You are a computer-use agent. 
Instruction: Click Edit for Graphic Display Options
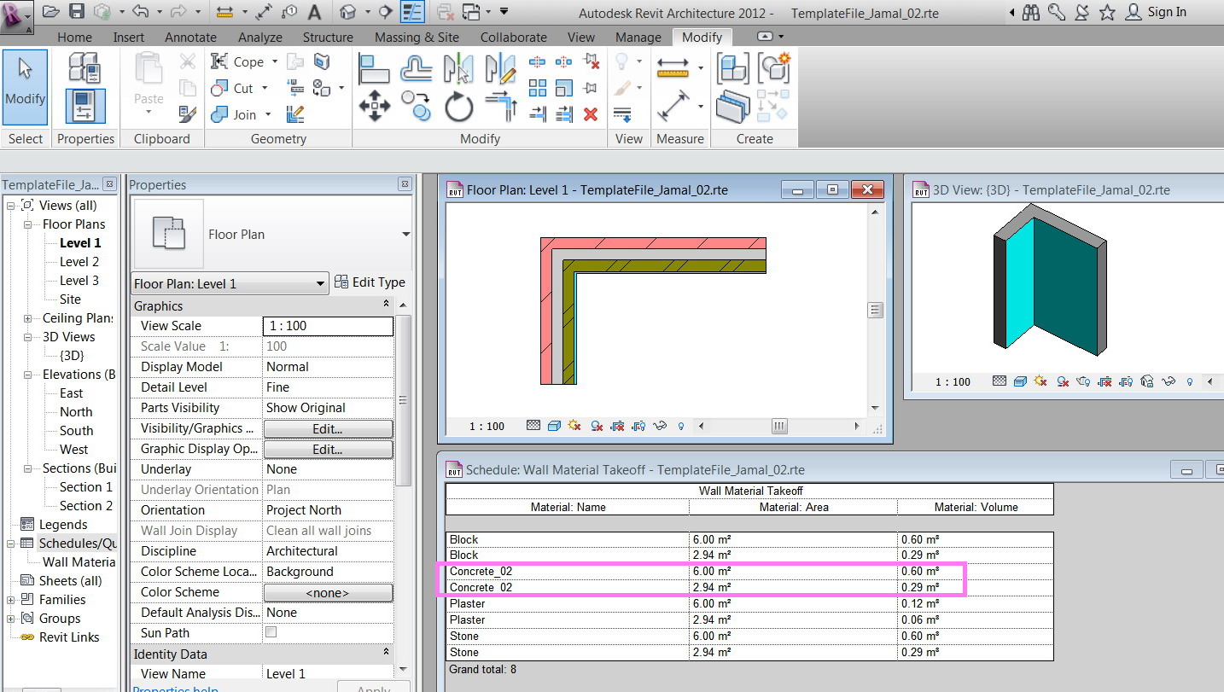(x=328, y=449)
